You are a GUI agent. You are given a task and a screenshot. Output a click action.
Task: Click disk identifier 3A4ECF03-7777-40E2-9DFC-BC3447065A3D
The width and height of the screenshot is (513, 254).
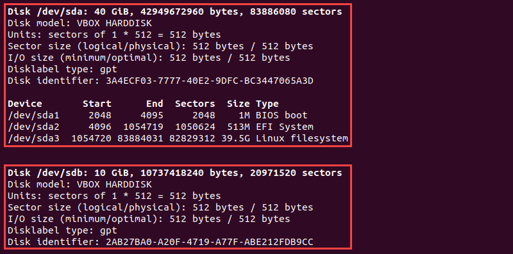point(210,81)
